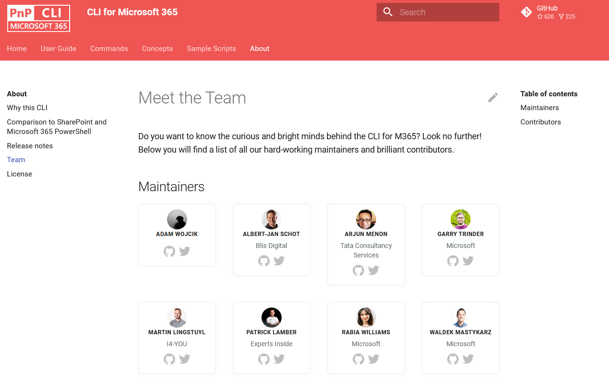This screenshot has width=609, height=381.
Task: Open Albert-Jan Schot's GitHub icon
Action: 264,261
